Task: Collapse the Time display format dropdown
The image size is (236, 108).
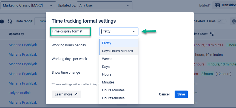Action: click(119, 31)
